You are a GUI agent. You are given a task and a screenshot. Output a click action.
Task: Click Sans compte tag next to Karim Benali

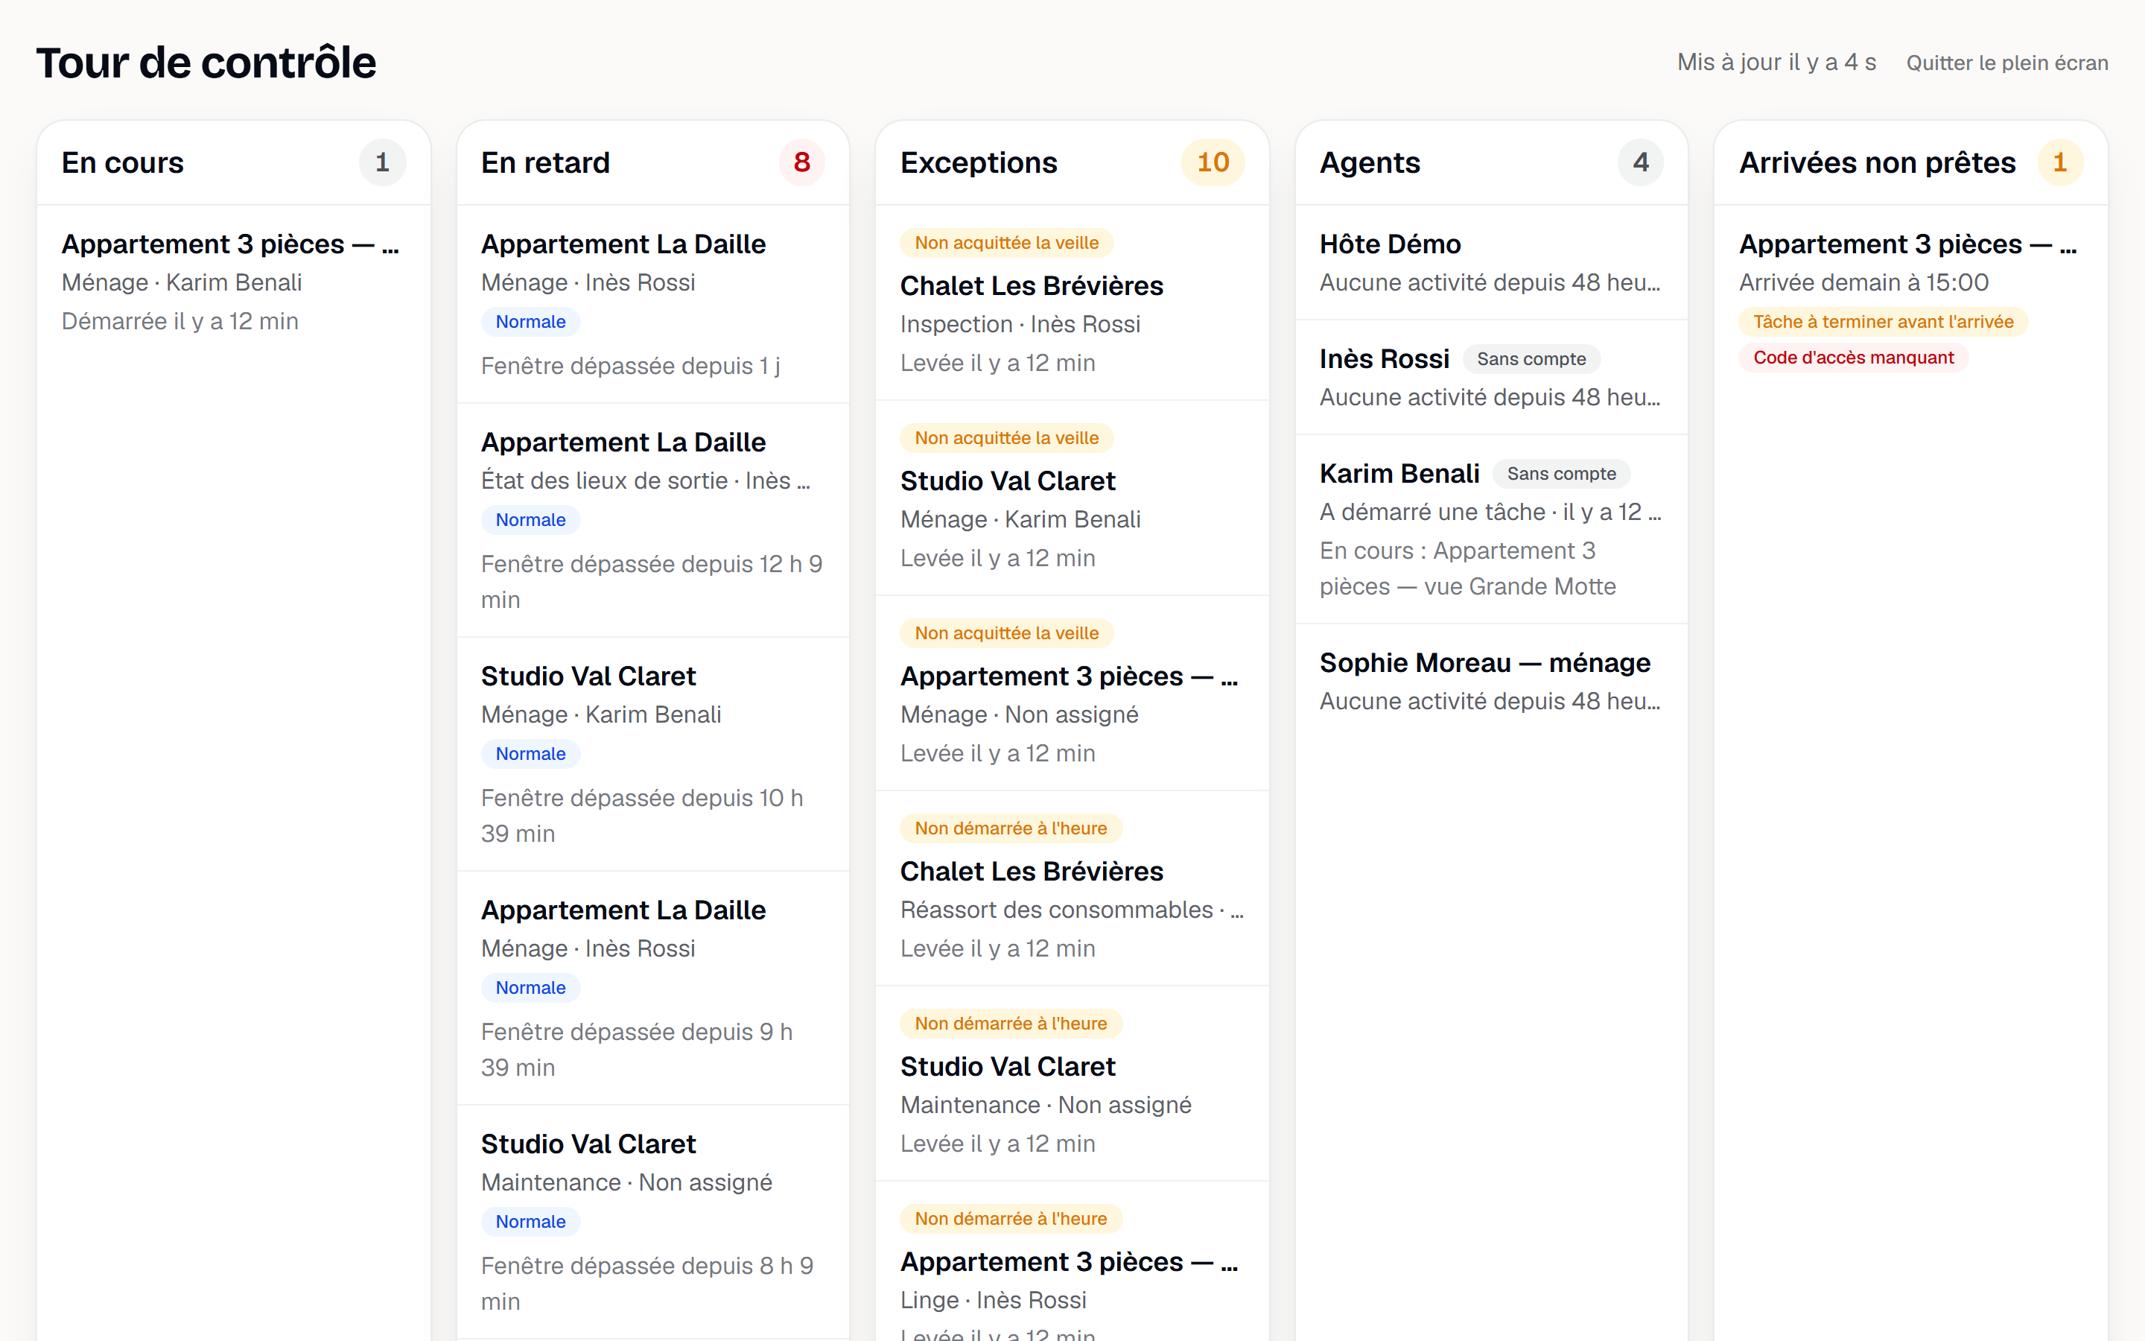[x=1561, y=474]
